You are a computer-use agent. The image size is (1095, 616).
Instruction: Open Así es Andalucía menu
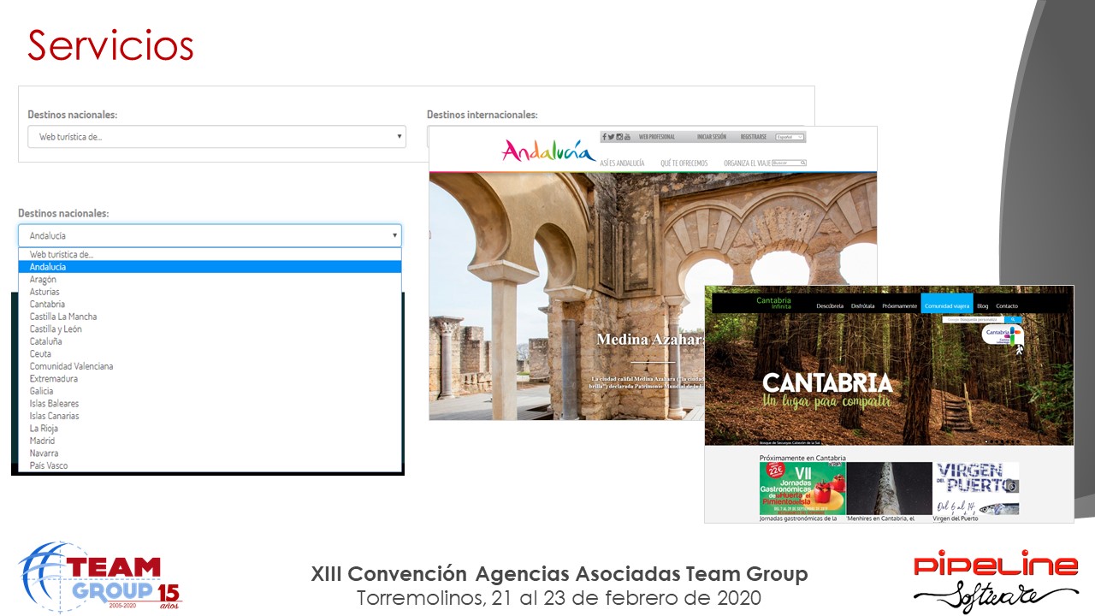[622, 163]
